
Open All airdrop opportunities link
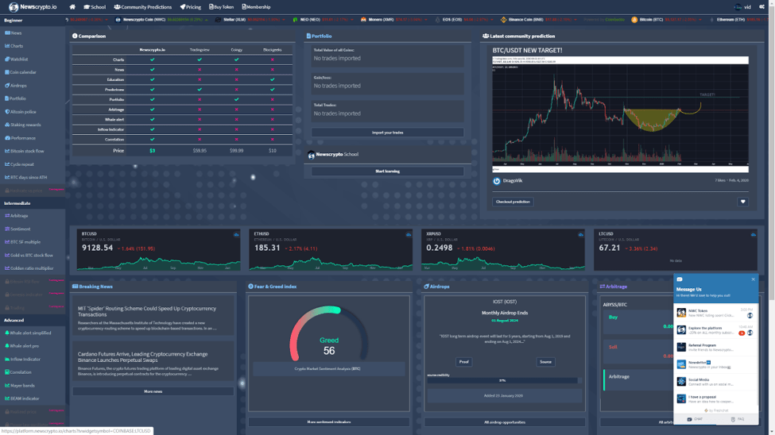504,422
